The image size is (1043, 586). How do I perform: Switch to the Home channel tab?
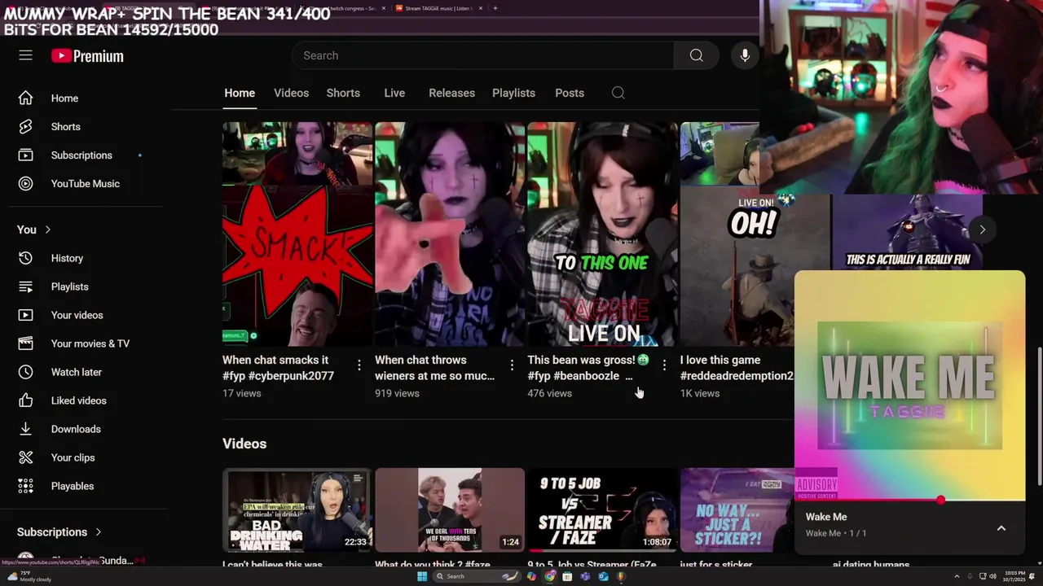[x=240, y=93]
